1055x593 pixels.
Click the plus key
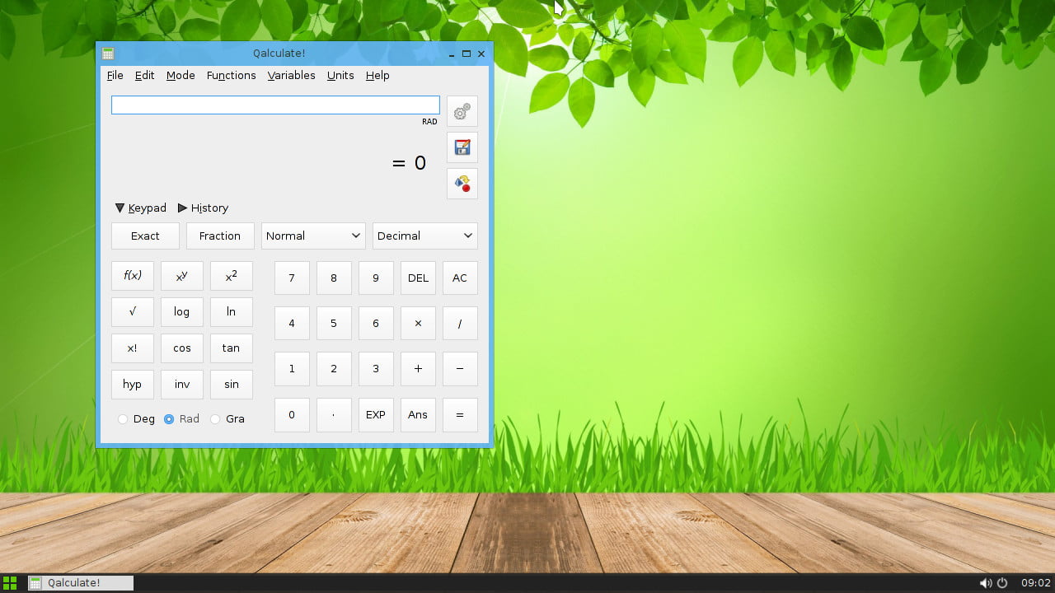pyautogui.click(x=418, y=369)
